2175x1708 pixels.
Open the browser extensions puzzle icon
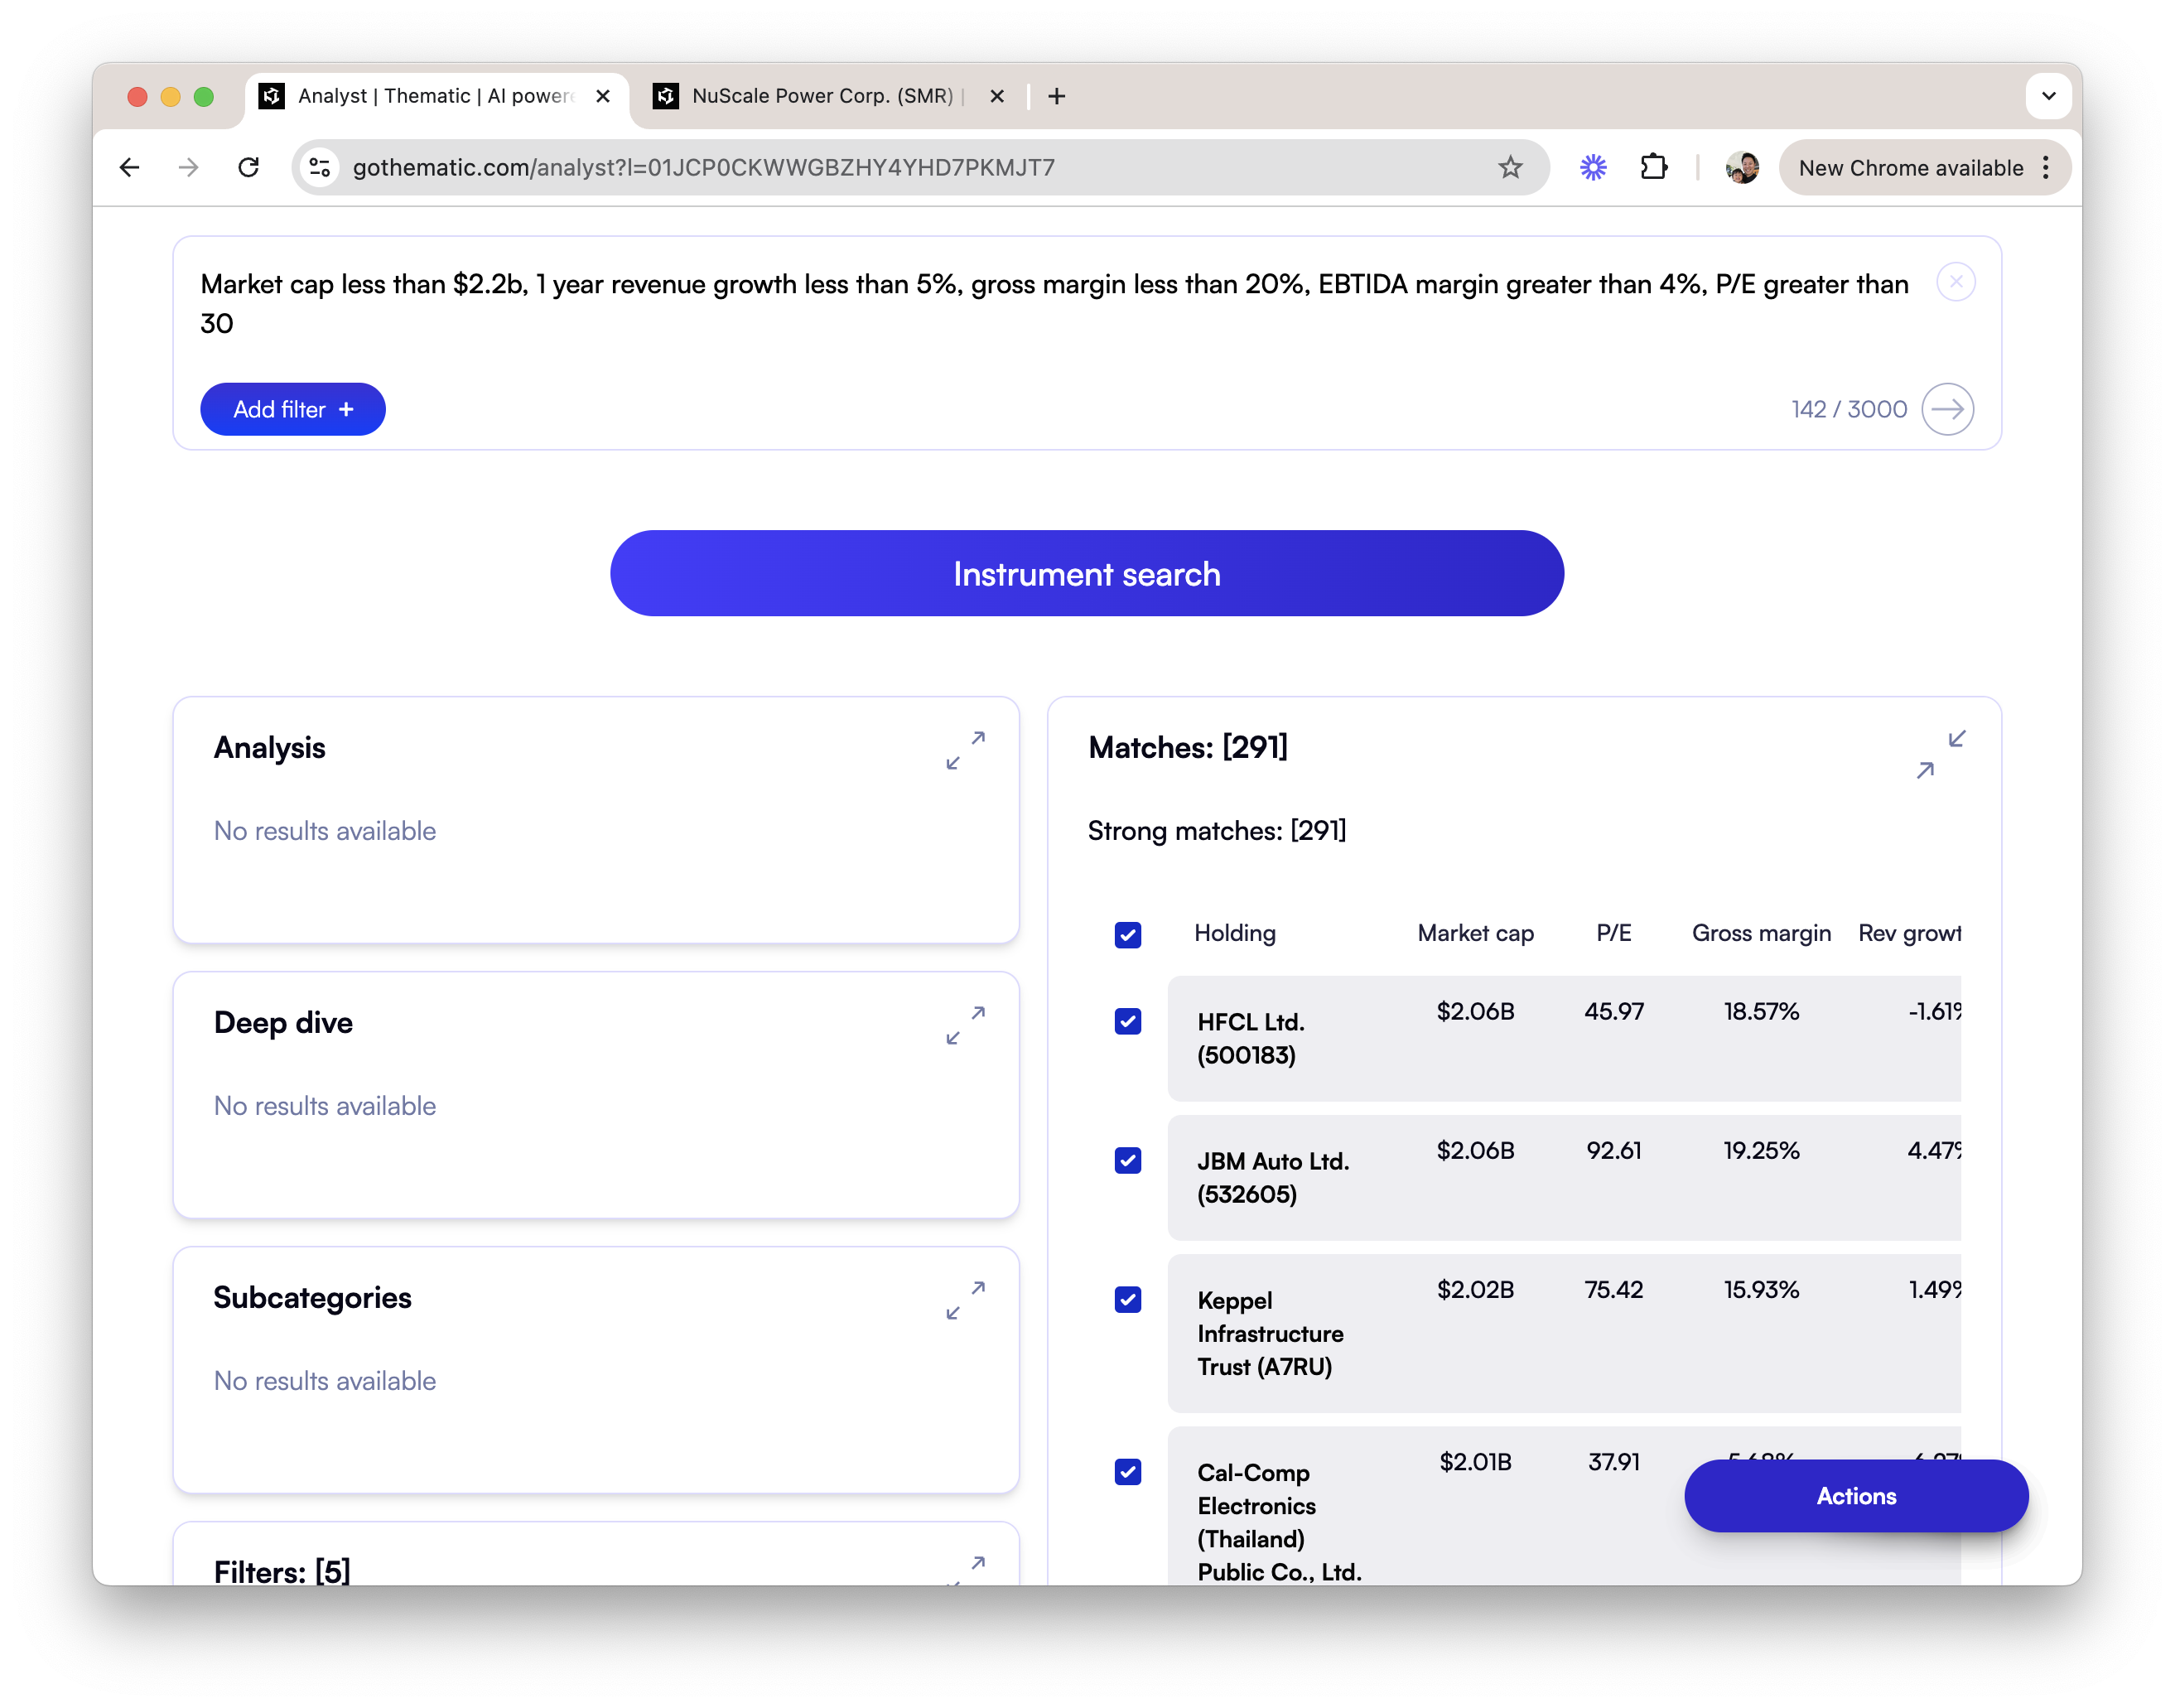click(x=1654, y=167)
